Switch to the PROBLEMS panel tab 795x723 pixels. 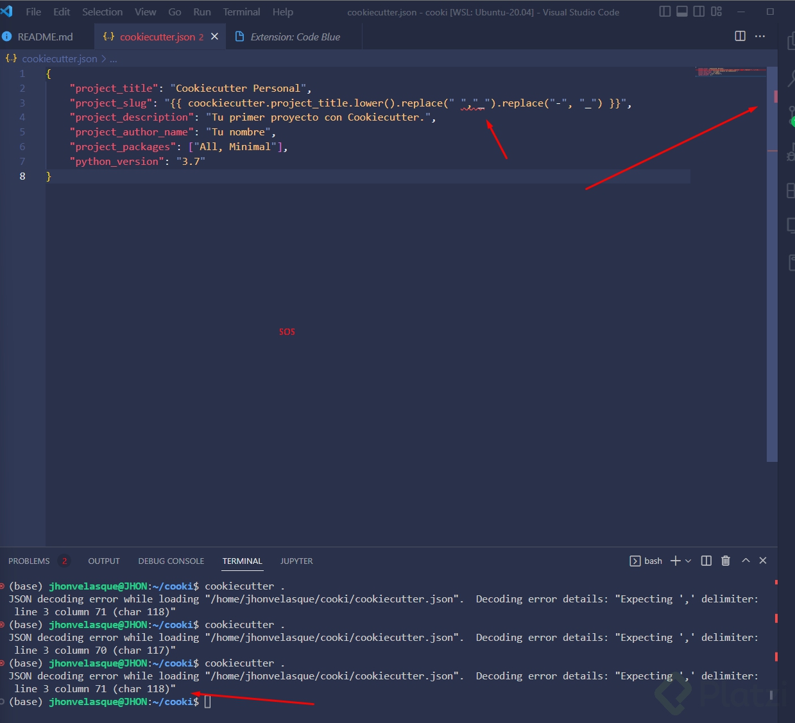(29, 561)
